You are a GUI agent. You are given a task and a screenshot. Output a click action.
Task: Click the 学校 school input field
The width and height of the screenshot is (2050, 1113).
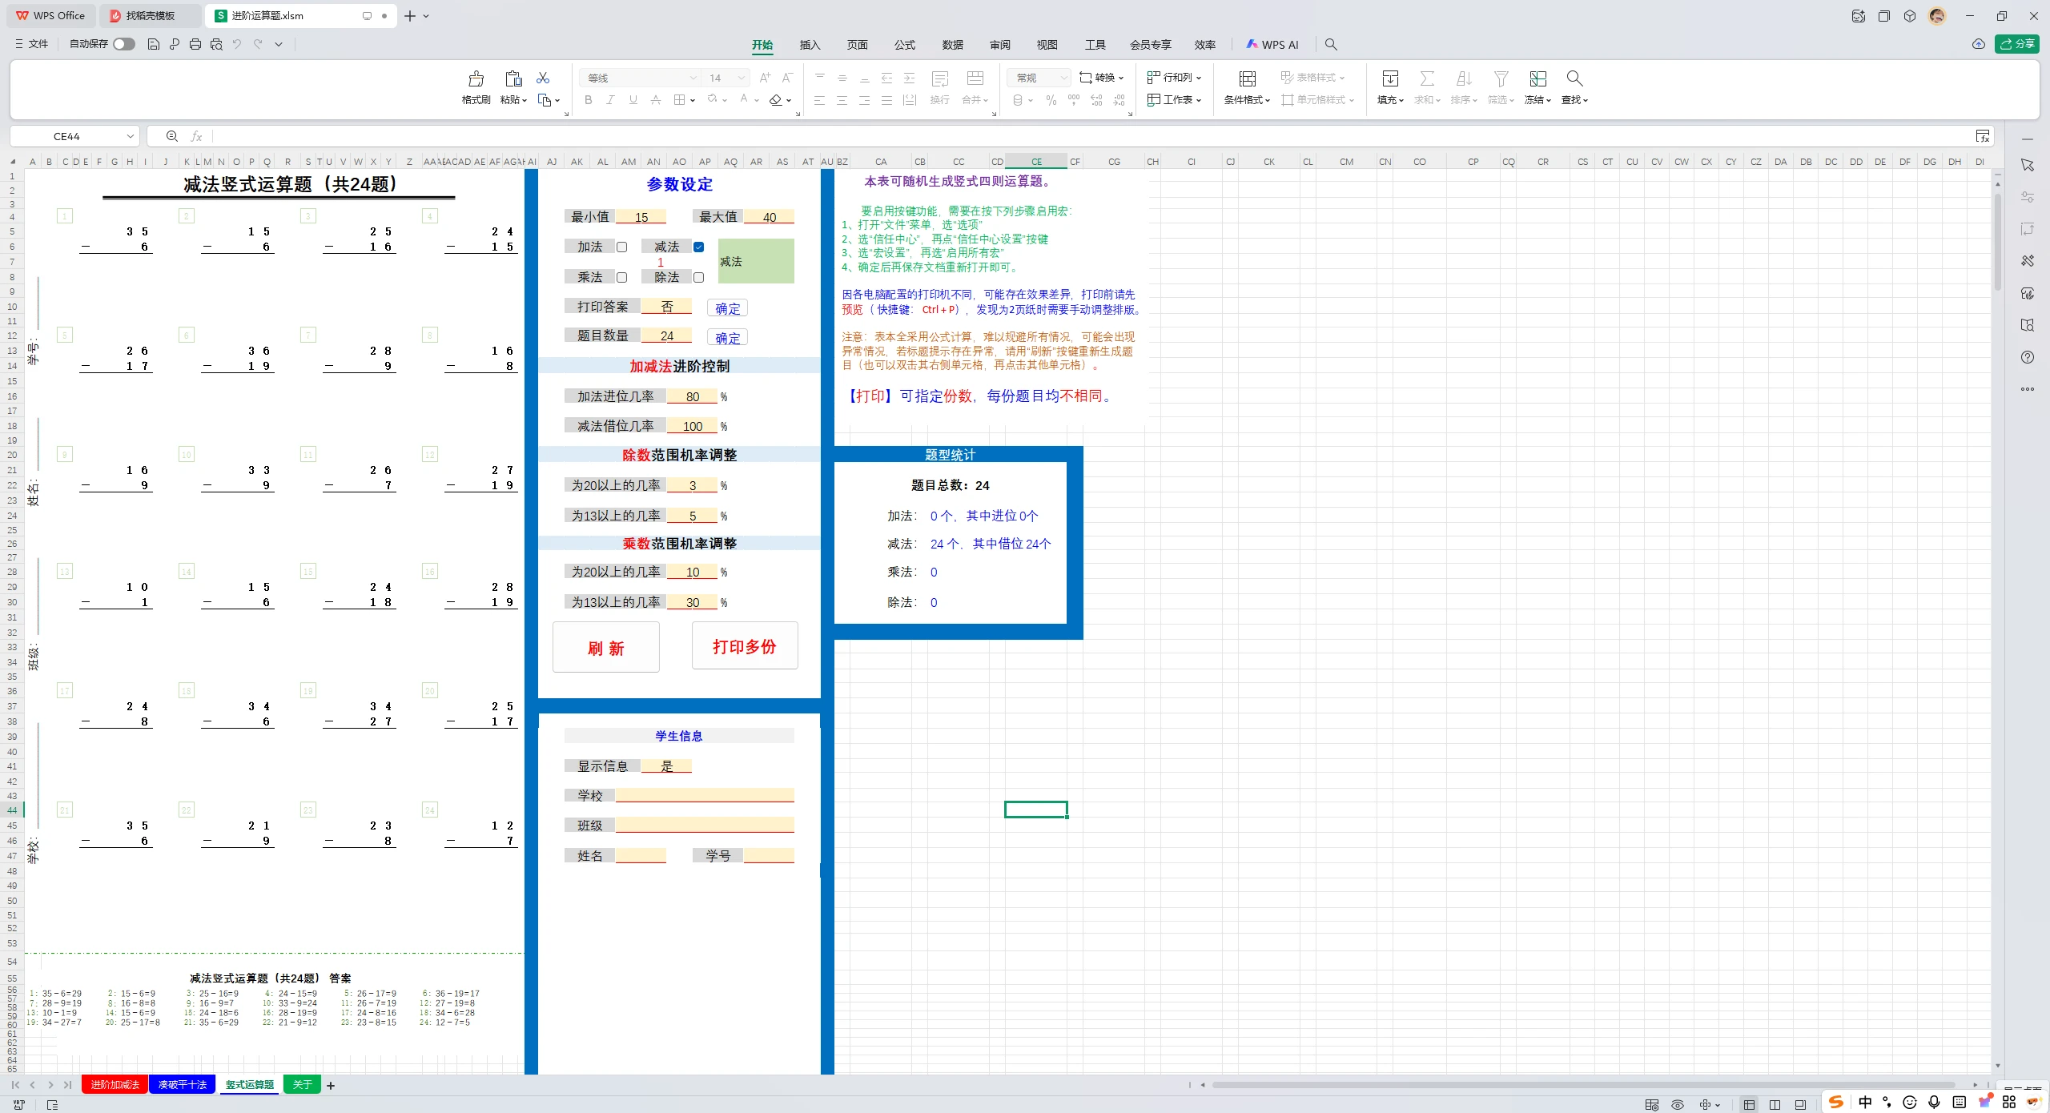(704, 796)
